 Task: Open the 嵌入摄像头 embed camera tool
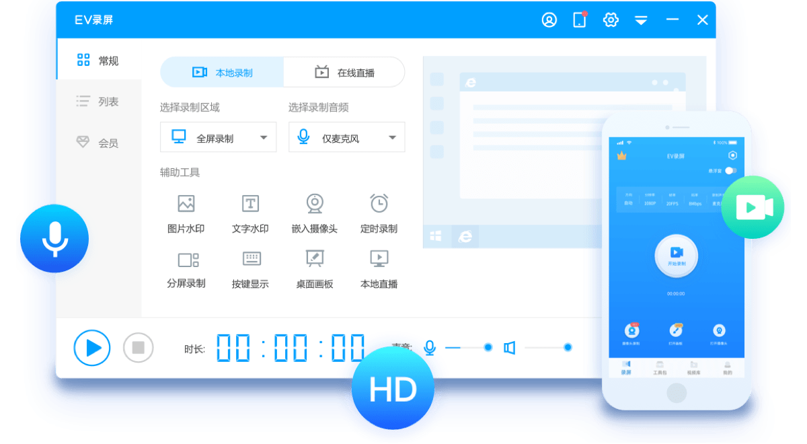(315, 214)
